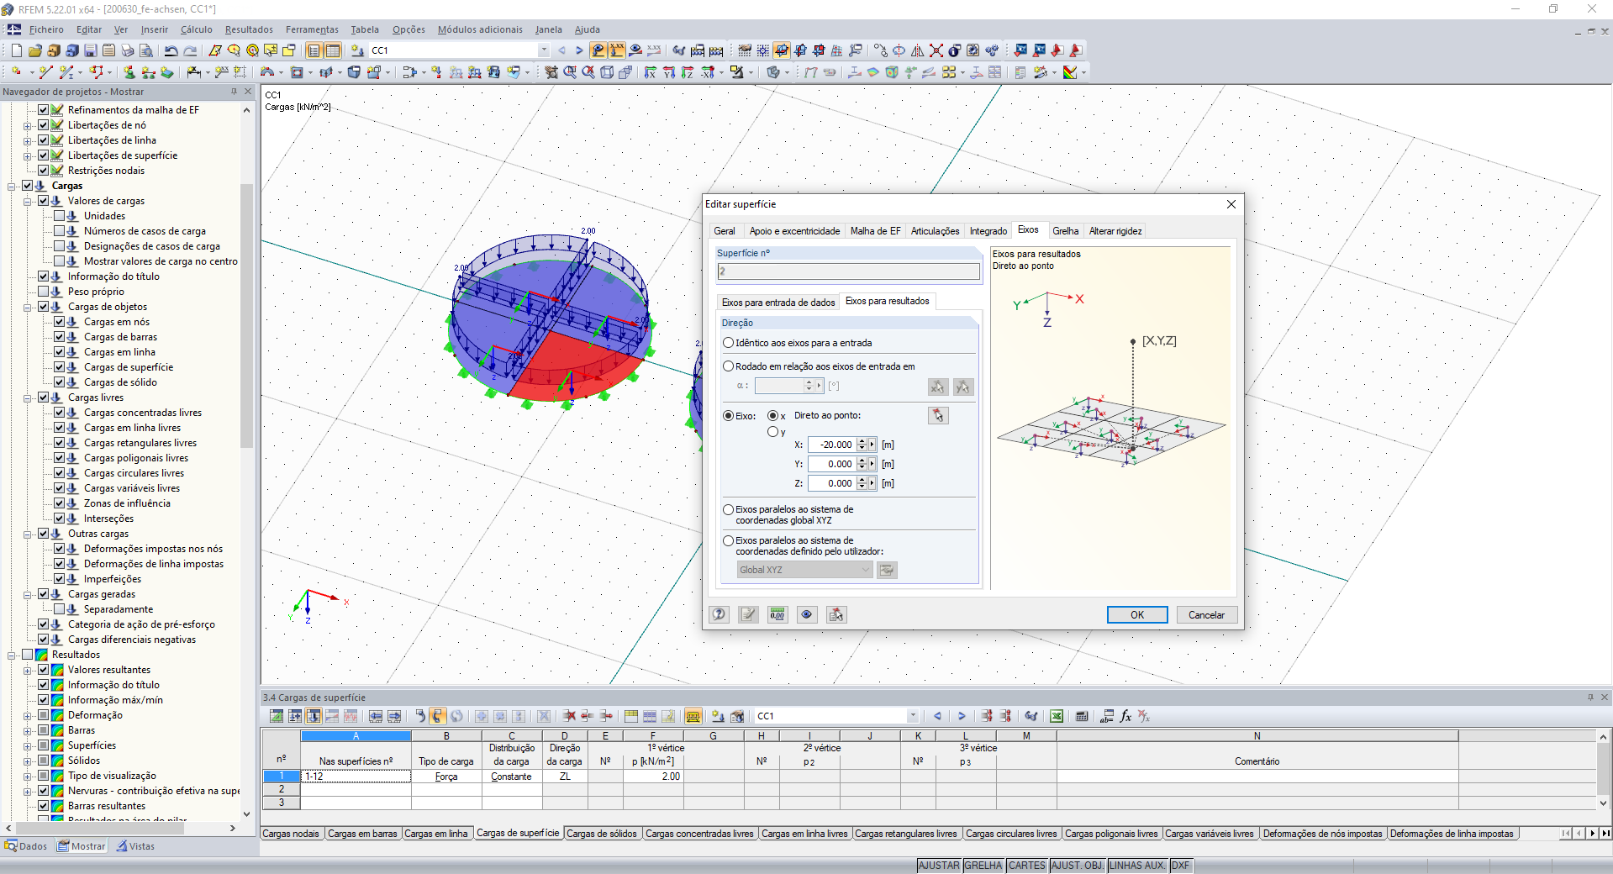This screenshot has width=1613, height=874.
Task: Increase the Y coordinate spinner
Action: pos(862,461)
